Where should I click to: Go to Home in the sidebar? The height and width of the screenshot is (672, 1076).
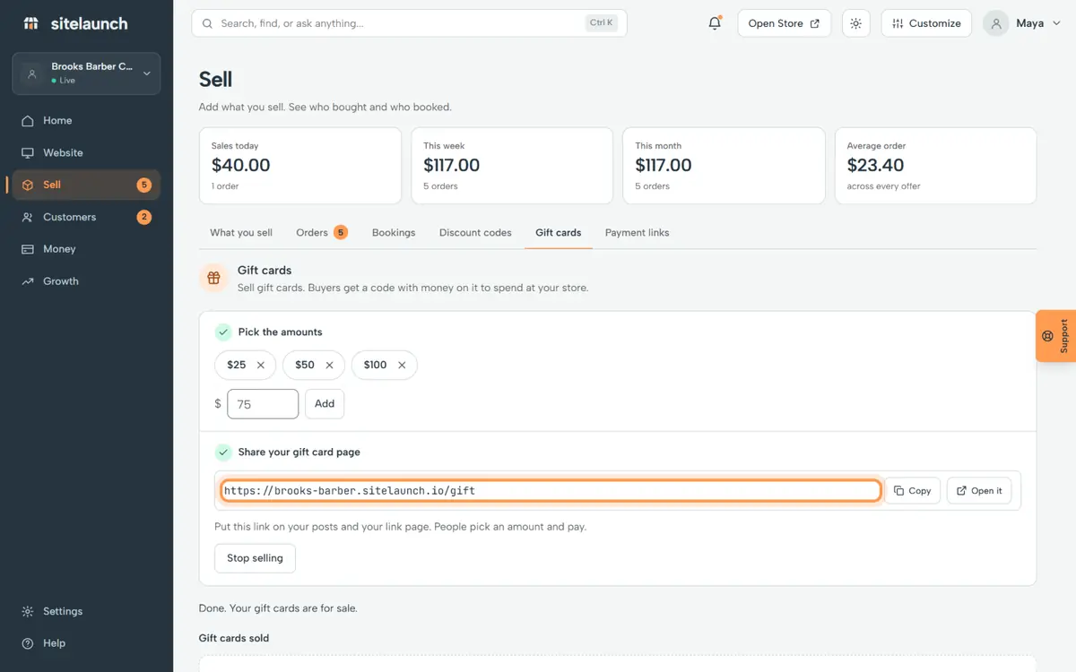coord(86,120)
